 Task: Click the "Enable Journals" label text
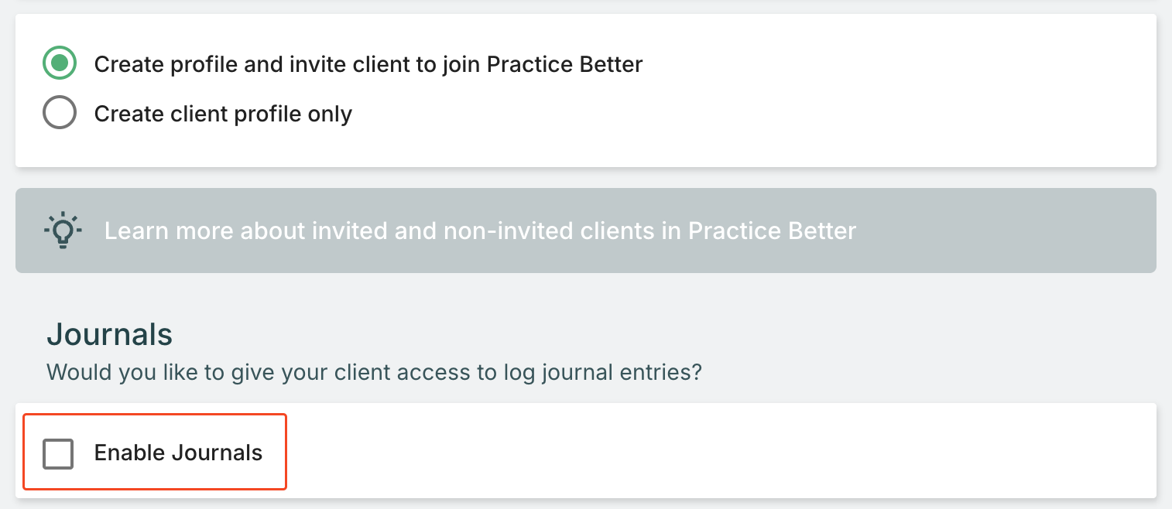178,453
